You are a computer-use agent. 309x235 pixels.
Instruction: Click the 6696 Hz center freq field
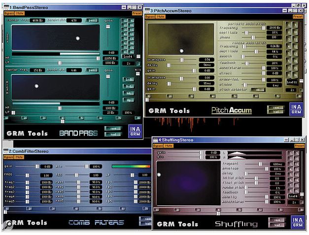(x=37, y=20)
